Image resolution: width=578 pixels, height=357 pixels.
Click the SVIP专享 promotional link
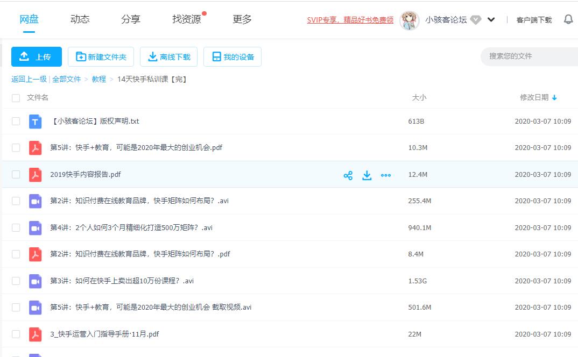(x=350, y=20)
